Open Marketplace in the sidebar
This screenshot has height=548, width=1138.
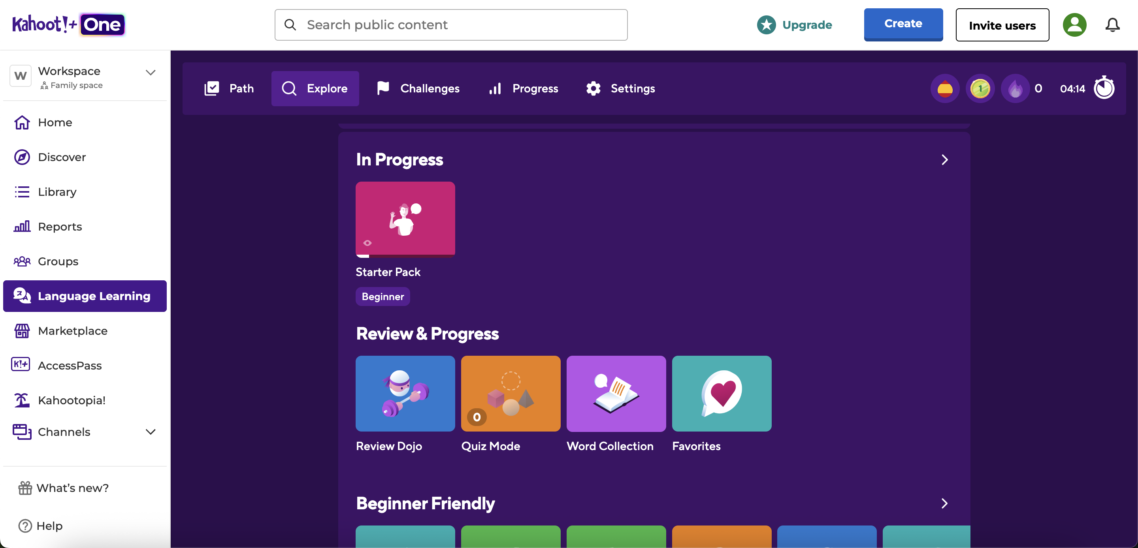[x=85, y=331]
